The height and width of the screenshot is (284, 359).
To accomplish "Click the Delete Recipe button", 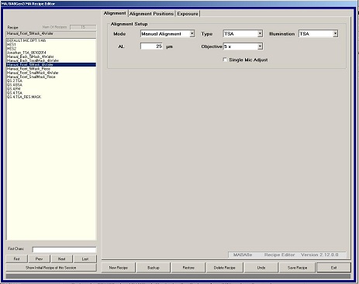I will point(224,268).
